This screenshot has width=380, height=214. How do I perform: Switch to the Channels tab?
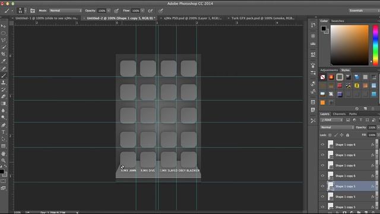(x=339, y=114)
